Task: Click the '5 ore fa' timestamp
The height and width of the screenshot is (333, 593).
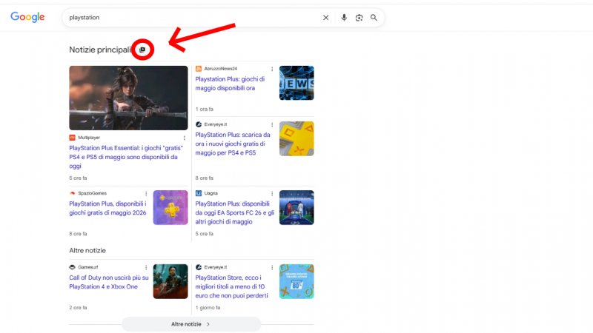Action: point(205,234)
